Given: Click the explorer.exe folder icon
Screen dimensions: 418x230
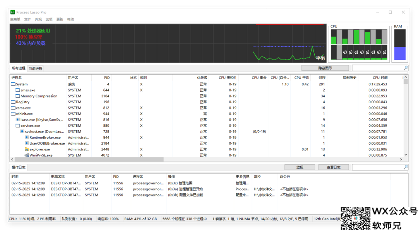Looking at the screenshot, I should (x=27, y=149).
